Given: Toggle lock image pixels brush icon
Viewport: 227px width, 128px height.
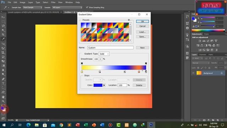Looking at the screenshot, I should coord(202,68).
